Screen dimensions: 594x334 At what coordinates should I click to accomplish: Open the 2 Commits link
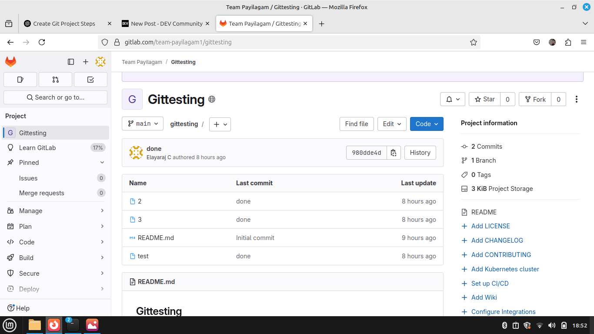tap(487, 147)
